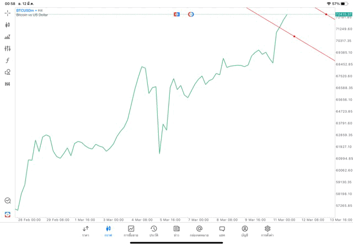The width and height of the screenshot is (353, 246).
Task: Open the การตั้งค่า (Settings) tab
Action: 268,231
